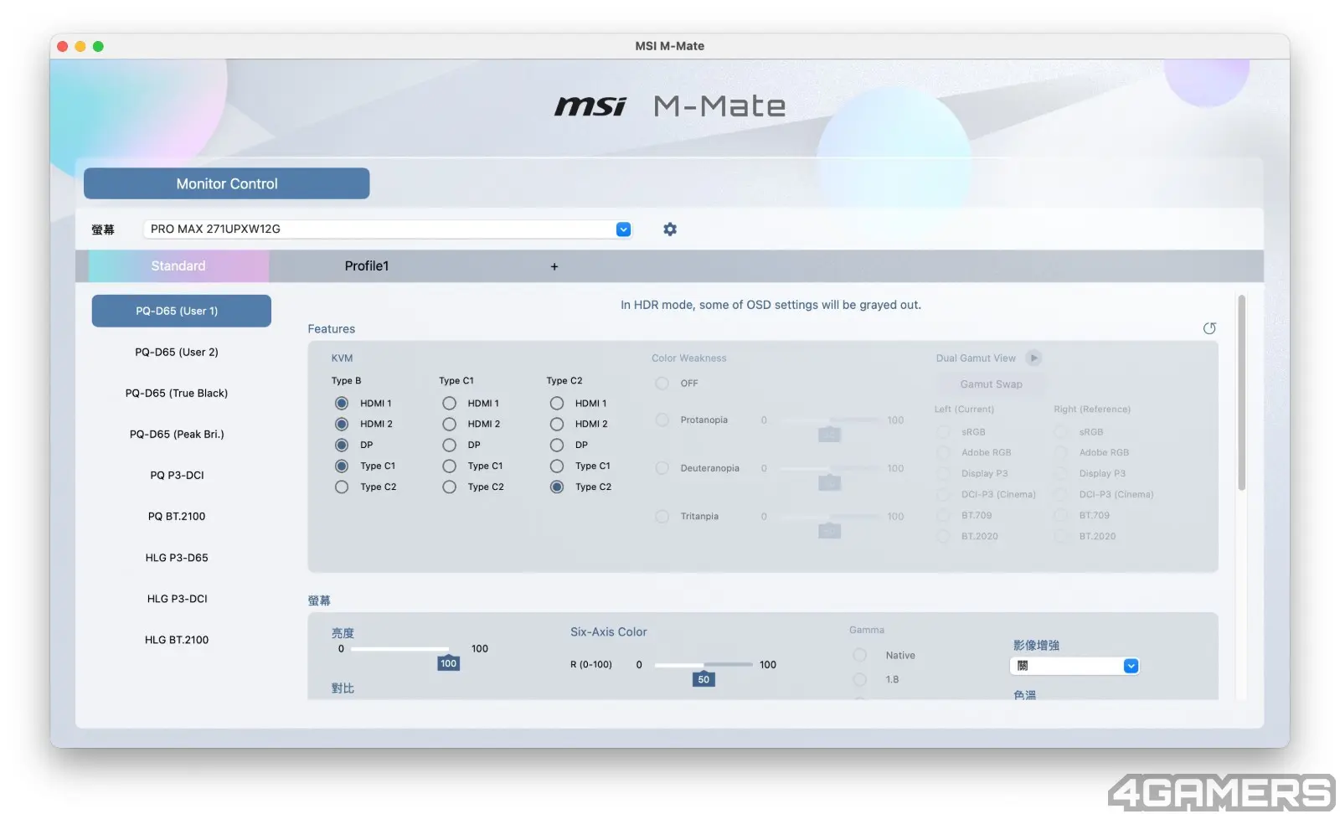This screenshot has width=1340, height=814.
Task: Select Type C2 HDMI 1 radio
Action: [x=557, y=404]
